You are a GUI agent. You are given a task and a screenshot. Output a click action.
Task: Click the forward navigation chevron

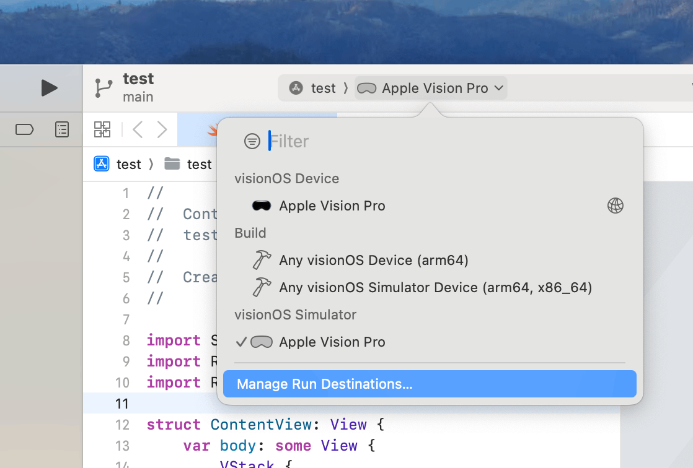(x=162, y=129)
